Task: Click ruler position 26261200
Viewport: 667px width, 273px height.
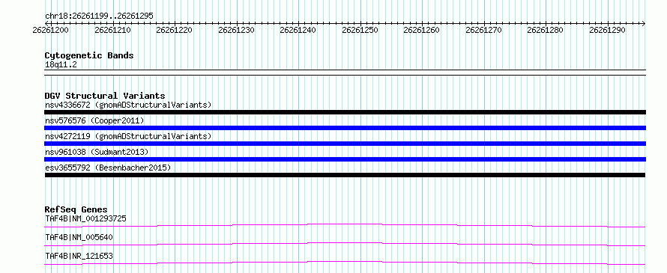Action: point(50,31)
